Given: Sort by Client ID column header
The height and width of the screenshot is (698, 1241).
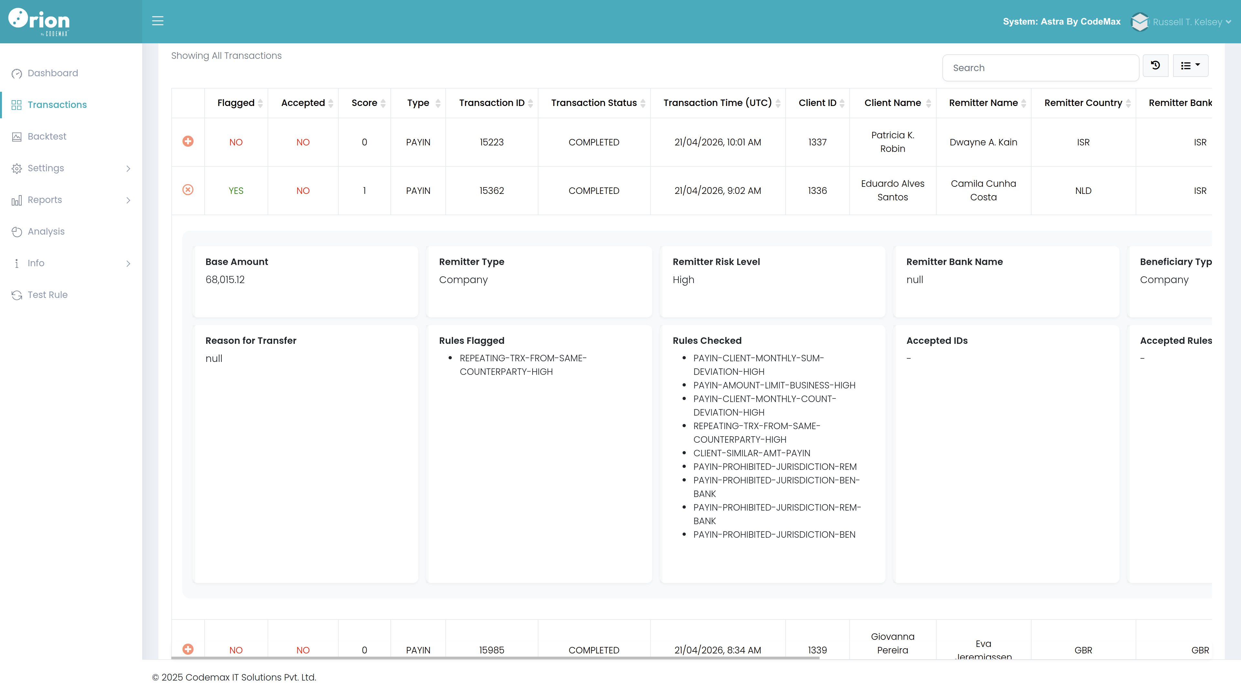Looking at the screenshot, I should click(818, 103).
